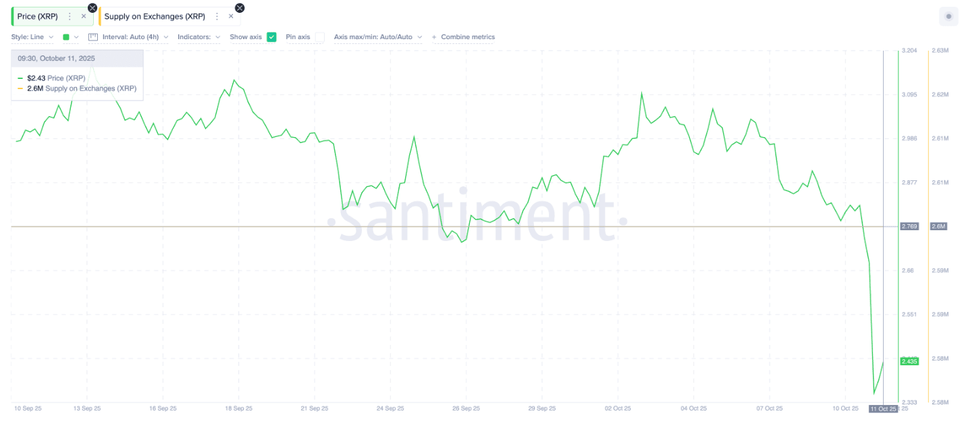Open the Price (XRP) three-dot options menu
Screen dimensions: 964x426
point(70,16)
